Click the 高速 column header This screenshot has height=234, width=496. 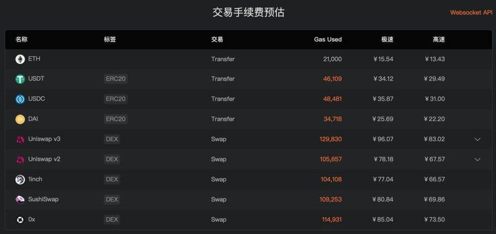pyautogui.click(x=439, y=39)
